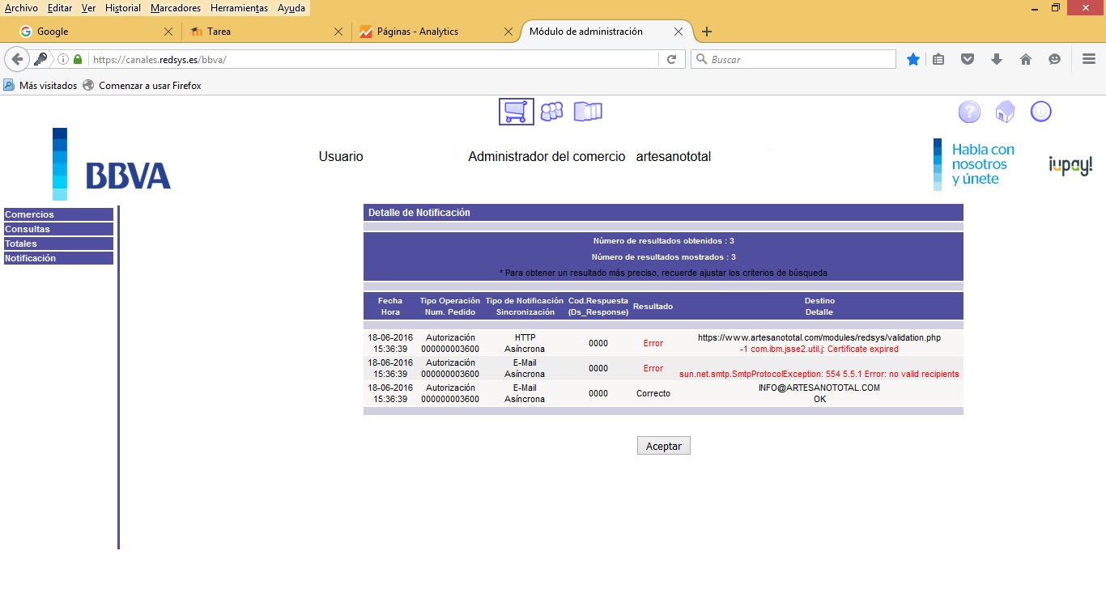Open the users management icon
The height and width of the screenshot is (589, 1106).
click(551, 112)
